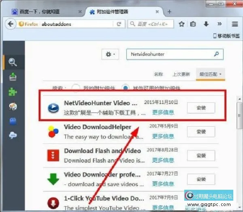The height and width of the screenshot is (212, 243).
Task: Click the magnifier in the Baidu search box
Action: coord(132,24)
